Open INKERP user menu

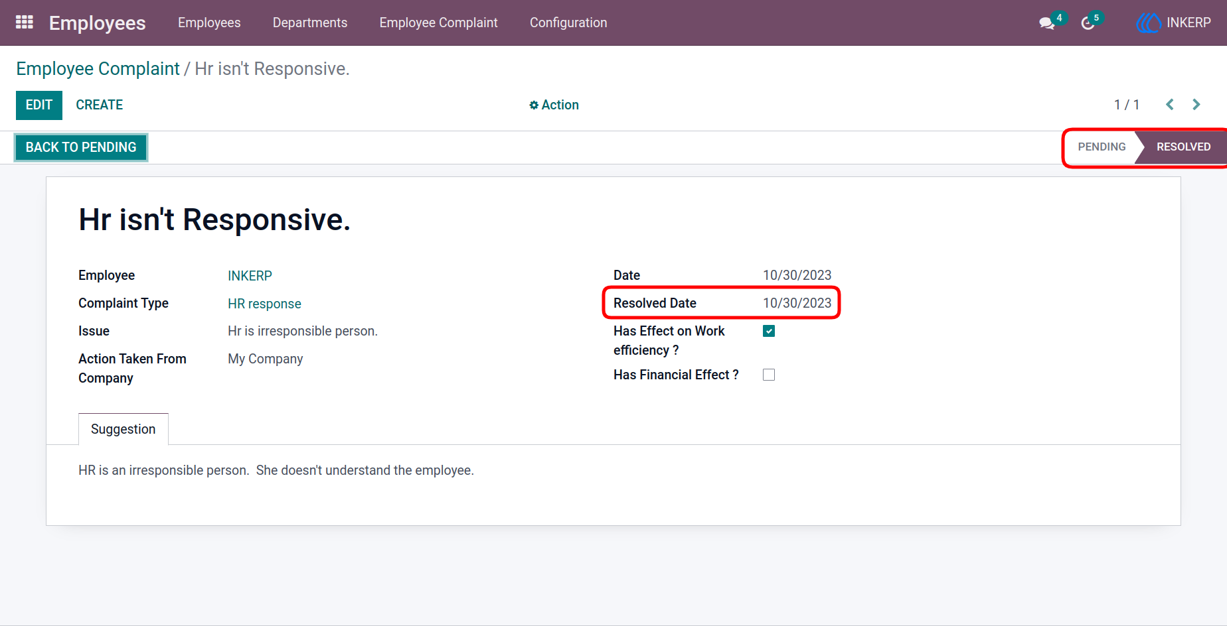[x=1174, y=23]
